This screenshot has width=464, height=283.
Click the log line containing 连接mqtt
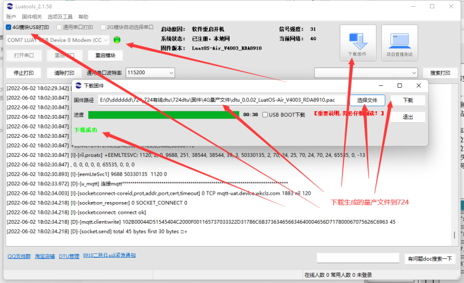point(147,184)
